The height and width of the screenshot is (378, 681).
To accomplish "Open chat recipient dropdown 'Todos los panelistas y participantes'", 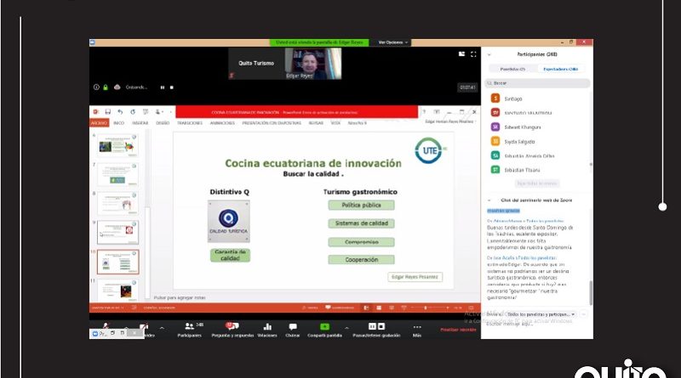I will point(541,314).
